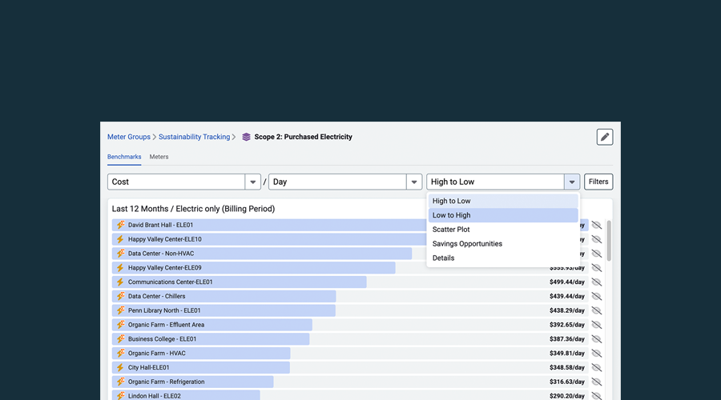Click the vertical scrollbar in benchmarks list
Screen dimensions: 721x400
[608, 240]
